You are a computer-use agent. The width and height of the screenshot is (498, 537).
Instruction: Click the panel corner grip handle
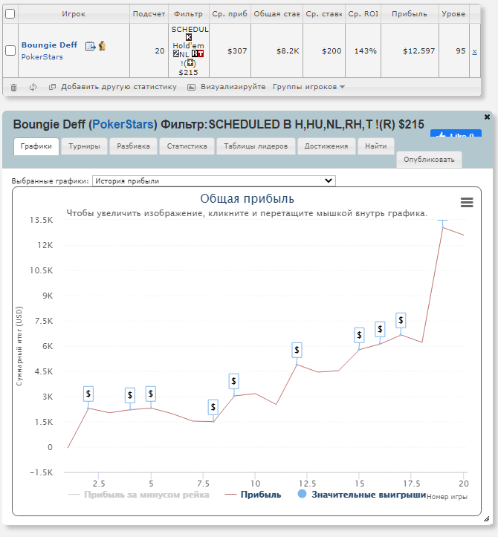pyautogui.click(x=486, y=519)
